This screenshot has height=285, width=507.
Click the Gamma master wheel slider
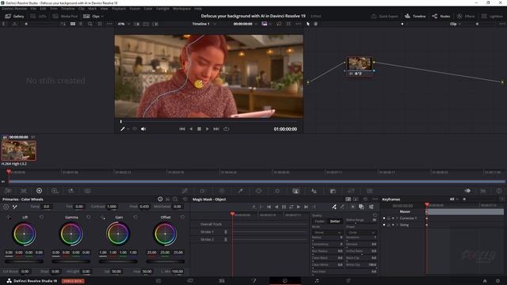point(71,261)
